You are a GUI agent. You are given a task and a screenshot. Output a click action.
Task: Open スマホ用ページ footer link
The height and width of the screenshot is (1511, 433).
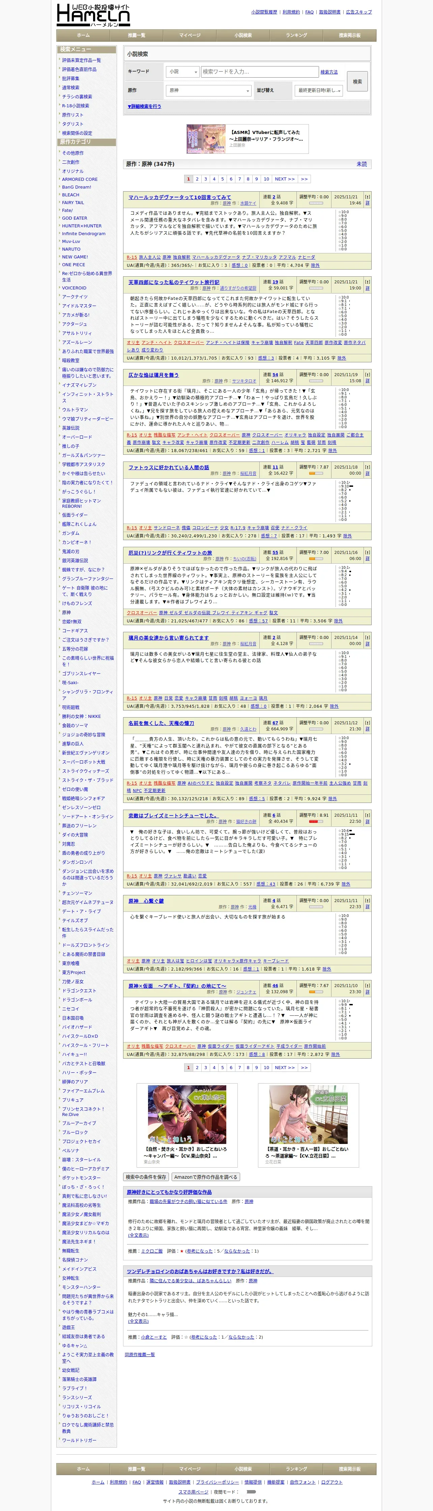tap(193, 1492)
